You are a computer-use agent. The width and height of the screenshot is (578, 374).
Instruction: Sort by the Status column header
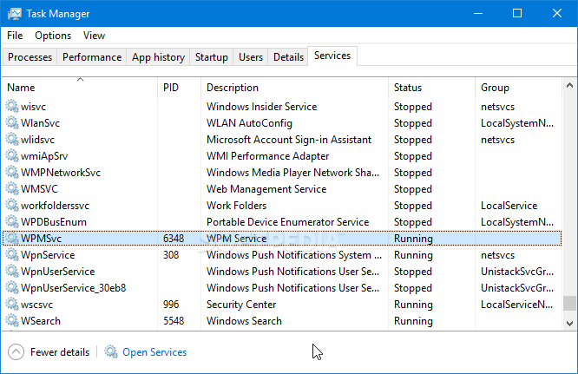click(431, 88)
